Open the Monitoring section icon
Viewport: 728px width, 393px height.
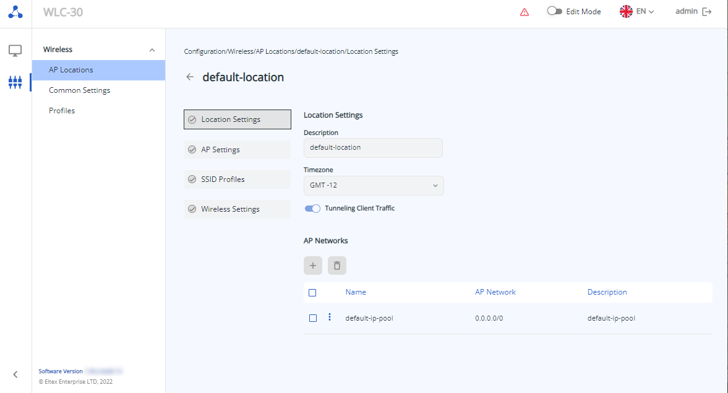point(15,51)
